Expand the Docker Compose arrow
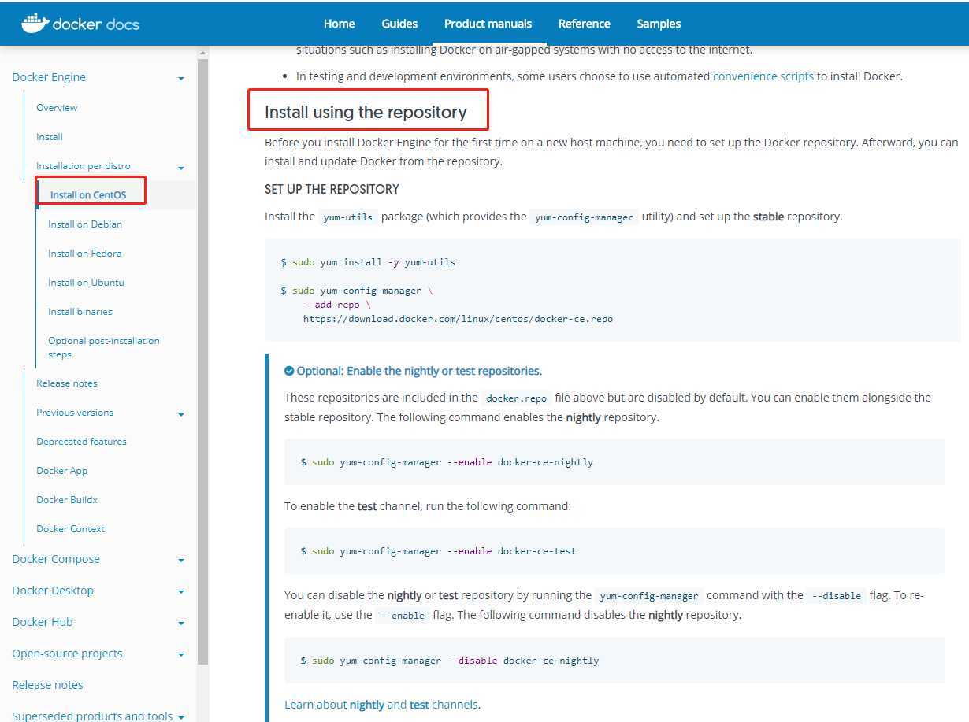969x722 pixels. pos(181,561)
